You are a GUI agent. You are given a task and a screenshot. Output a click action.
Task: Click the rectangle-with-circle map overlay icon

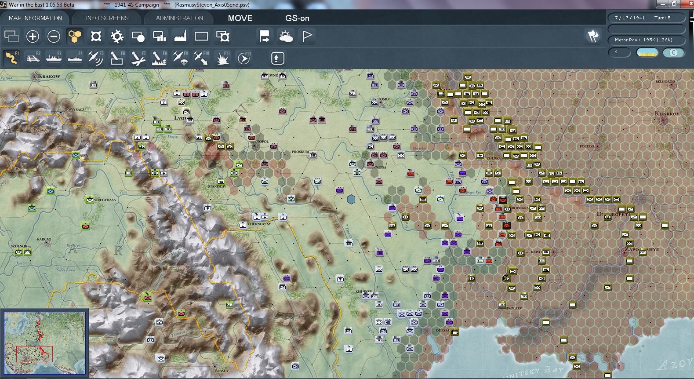[138, 36]
